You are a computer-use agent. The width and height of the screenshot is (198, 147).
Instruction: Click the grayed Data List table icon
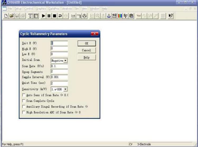[x=163, y=16]
